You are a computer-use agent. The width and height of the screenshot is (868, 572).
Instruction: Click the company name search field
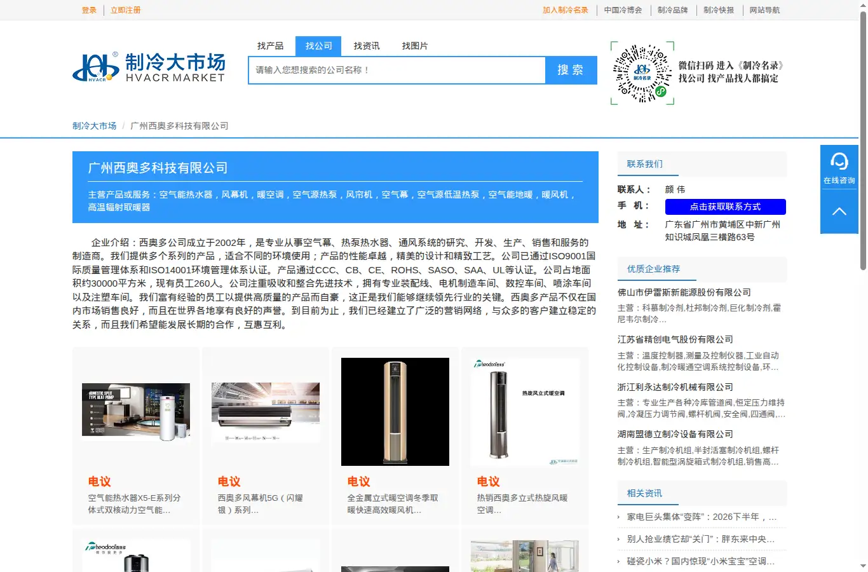(397, 70)
